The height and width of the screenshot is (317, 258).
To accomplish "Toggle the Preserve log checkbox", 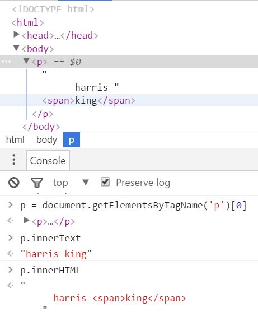I will pyautogui.click(x=105, y=182).
